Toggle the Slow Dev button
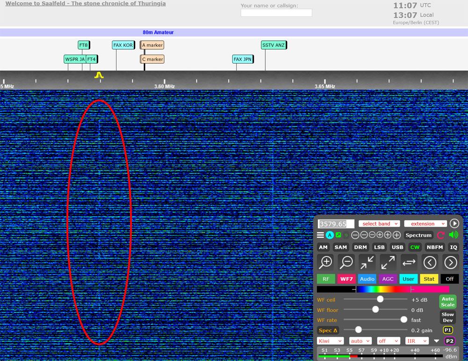 pos(447,317)
